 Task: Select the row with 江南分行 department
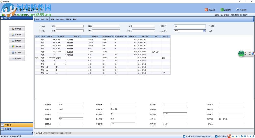point(103,52)
